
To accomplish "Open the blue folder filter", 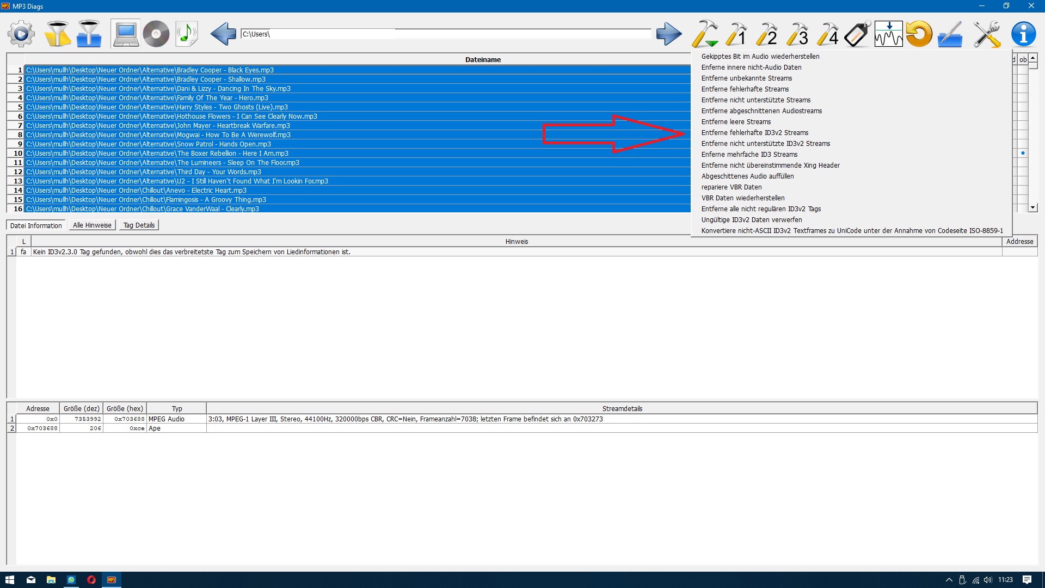I will 89,34.
